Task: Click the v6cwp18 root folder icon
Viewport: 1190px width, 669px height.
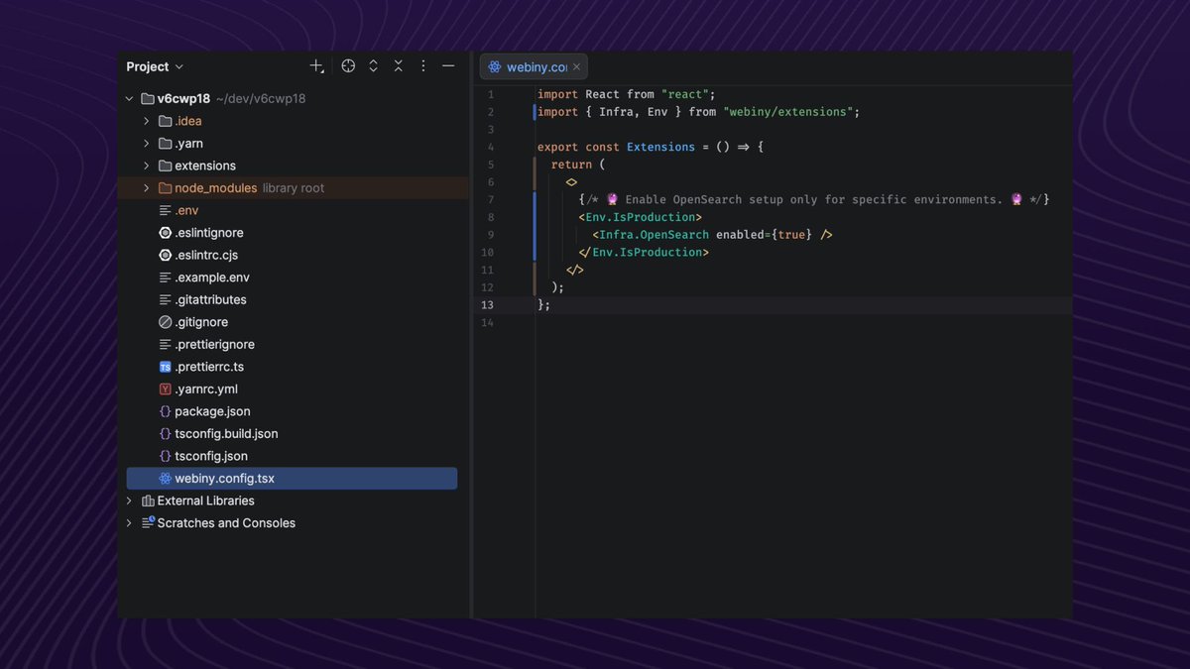Action: pos(148,99)
